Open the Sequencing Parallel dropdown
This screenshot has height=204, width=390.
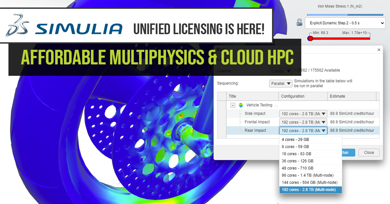pyautogui.click(x=280, y=83)
